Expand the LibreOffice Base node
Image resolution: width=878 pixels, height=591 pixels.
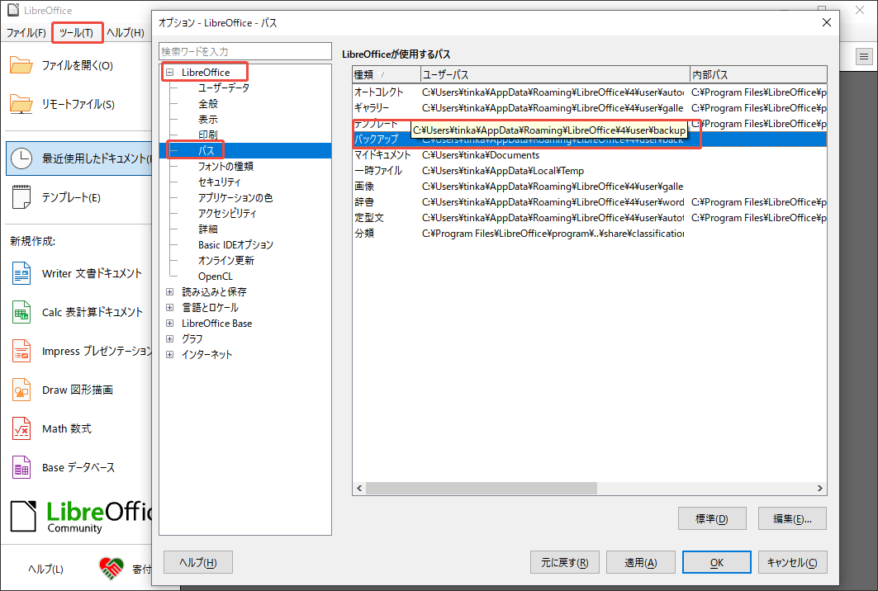coord(169,323)
